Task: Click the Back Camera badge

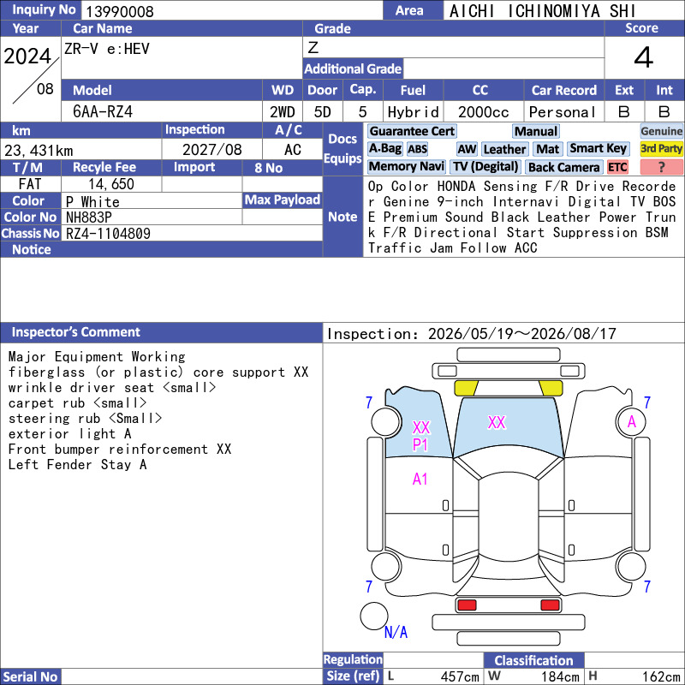Action: 563,167
